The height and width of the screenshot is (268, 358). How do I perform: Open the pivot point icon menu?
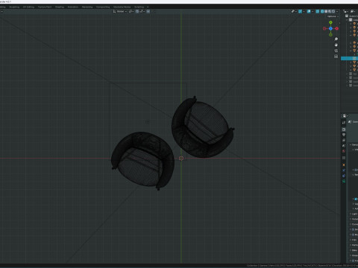[131, 11]
